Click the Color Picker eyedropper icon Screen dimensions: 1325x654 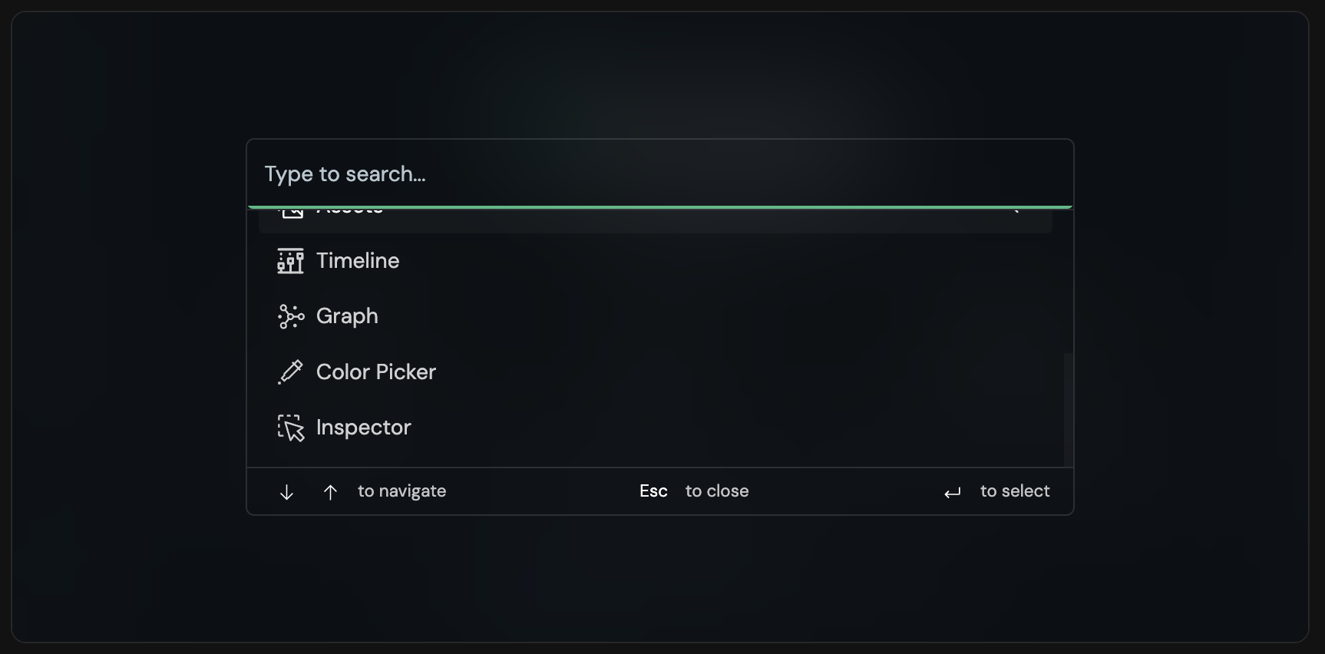[x=290, y=372]
